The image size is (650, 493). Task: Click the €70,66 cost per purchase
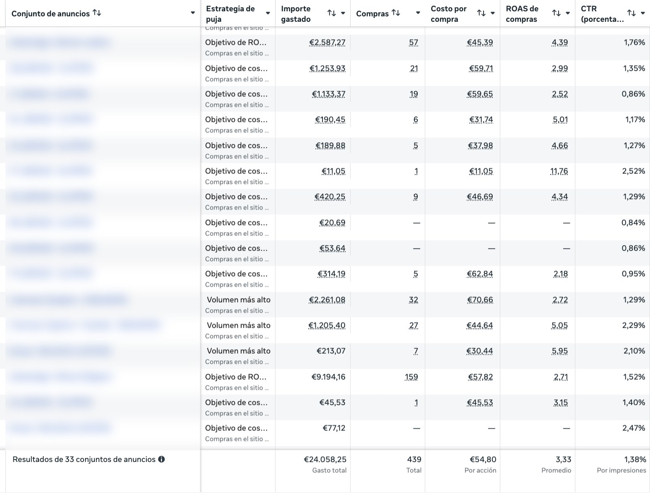tap(480, 300)
